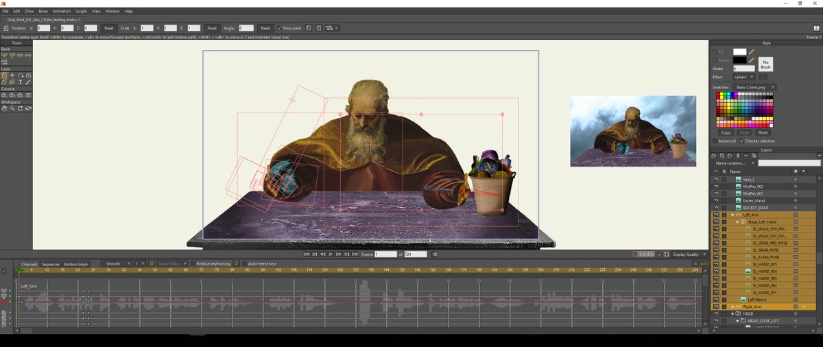The width and height of the screenshot is (823, 347).
Task: Click the onion skin icon on timeline
Action: [152, 263]
